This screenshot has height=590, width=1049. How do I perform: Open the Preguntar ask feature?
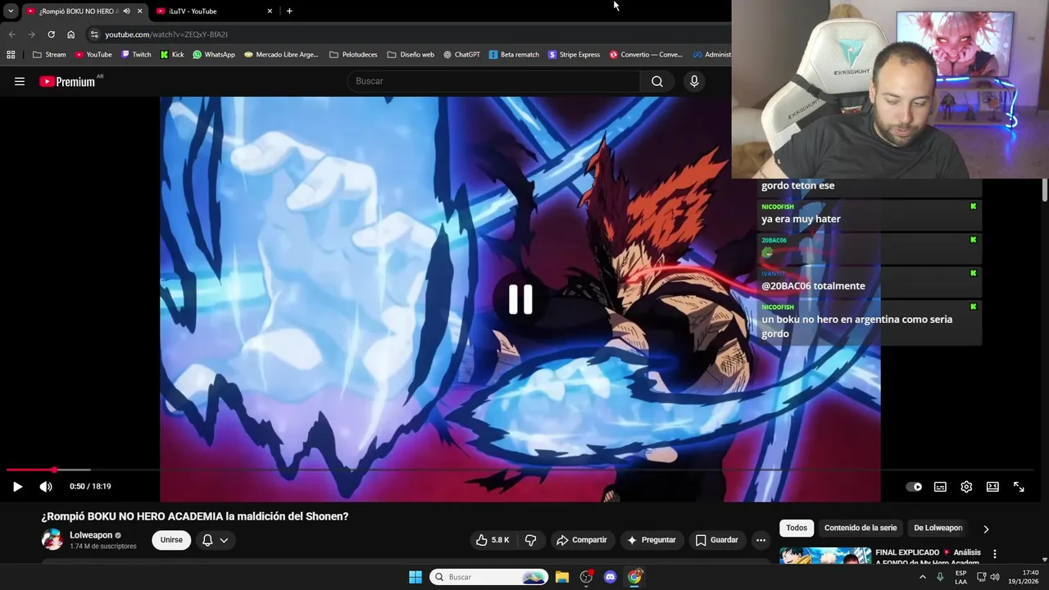point(651,540)
